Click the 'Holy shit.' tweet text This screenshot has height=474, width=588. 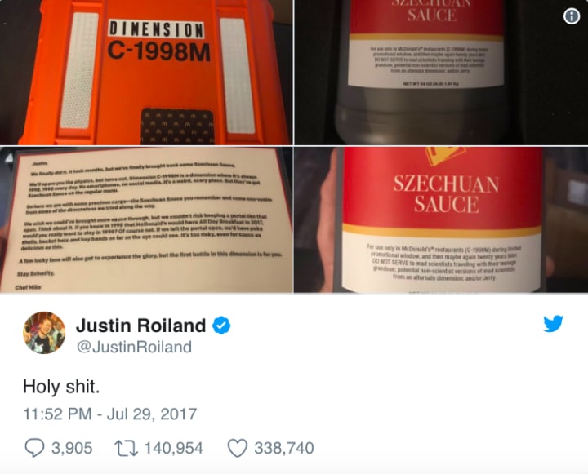pyautogui.click(x=61, y=387)
